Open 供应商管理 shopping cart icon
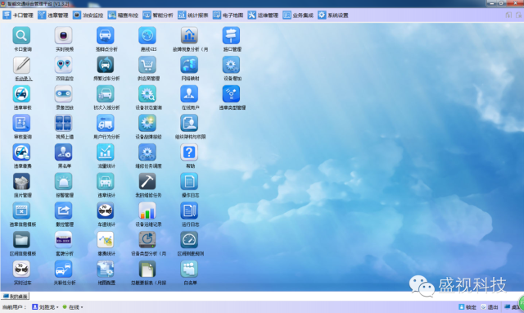Viewport: 524px width, 313px height. (x=147, y=65)
